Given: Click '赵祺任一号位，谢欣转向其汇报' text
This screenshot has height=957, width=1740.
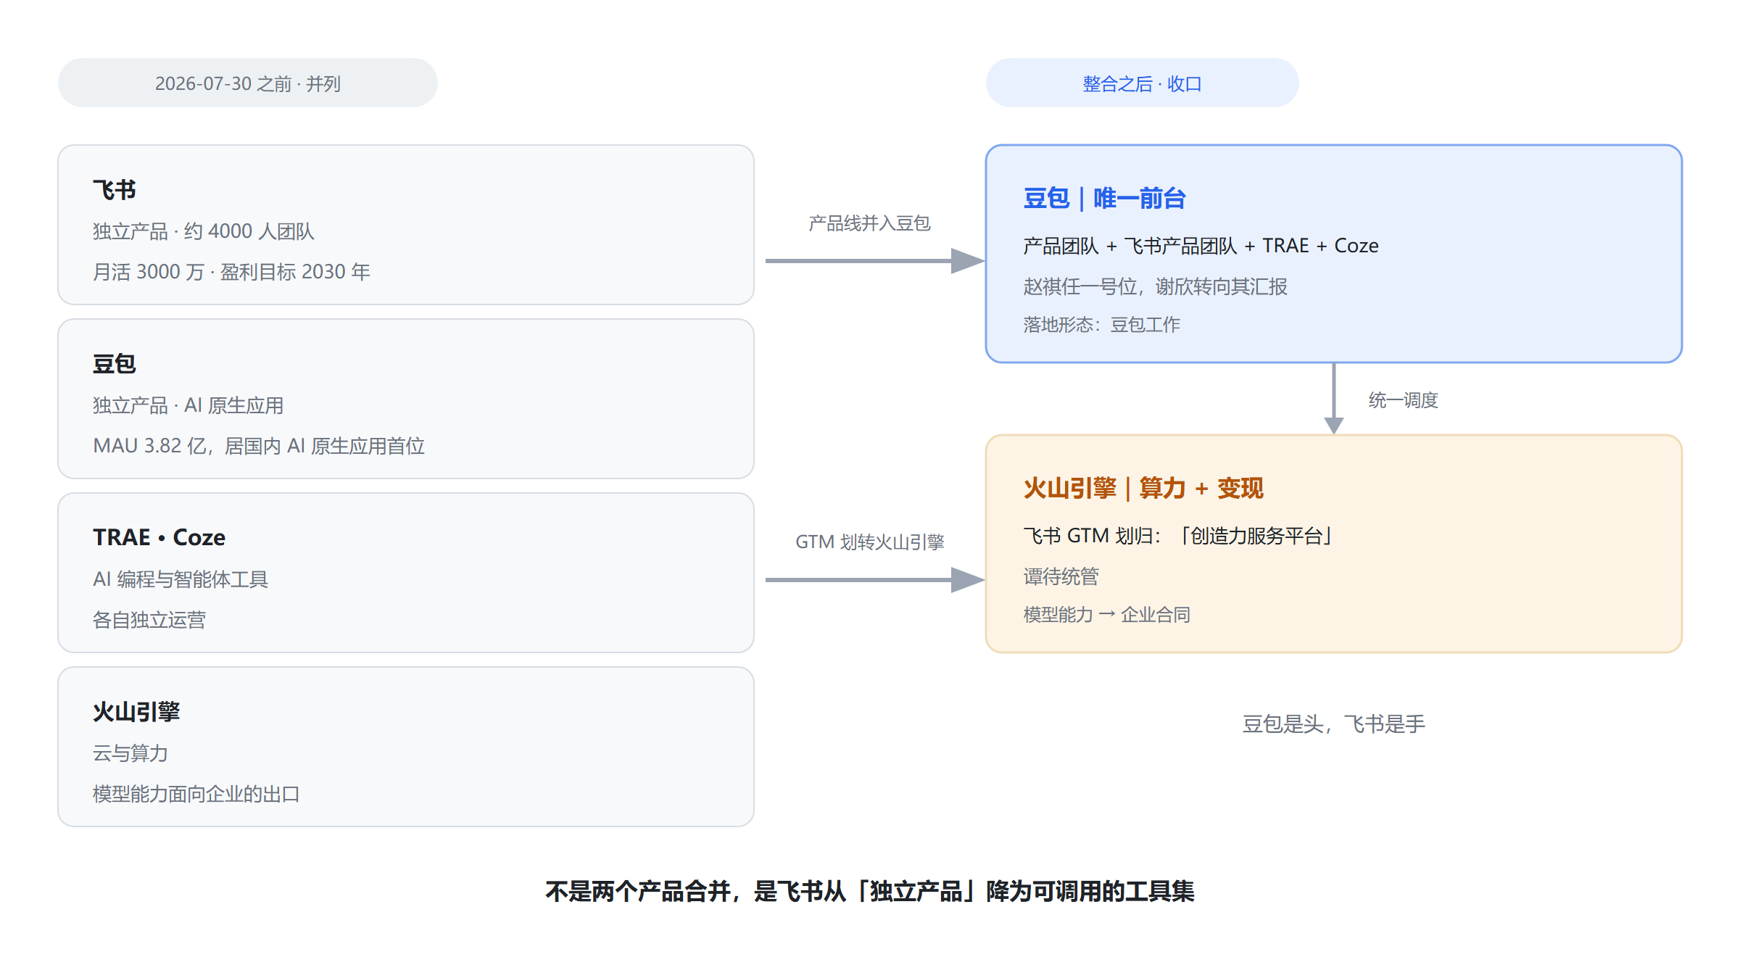Looking at the screenshot, I should click(x=1155, y=286).
